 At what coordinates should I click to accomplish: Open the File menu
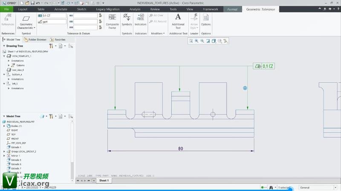[6, 9]
